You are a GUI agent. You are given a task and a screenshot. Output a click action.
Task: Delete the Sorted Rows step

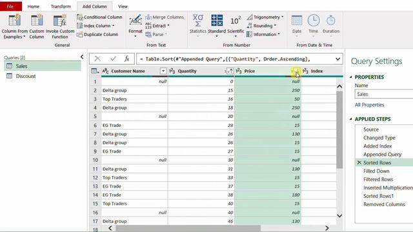(359, 162)
